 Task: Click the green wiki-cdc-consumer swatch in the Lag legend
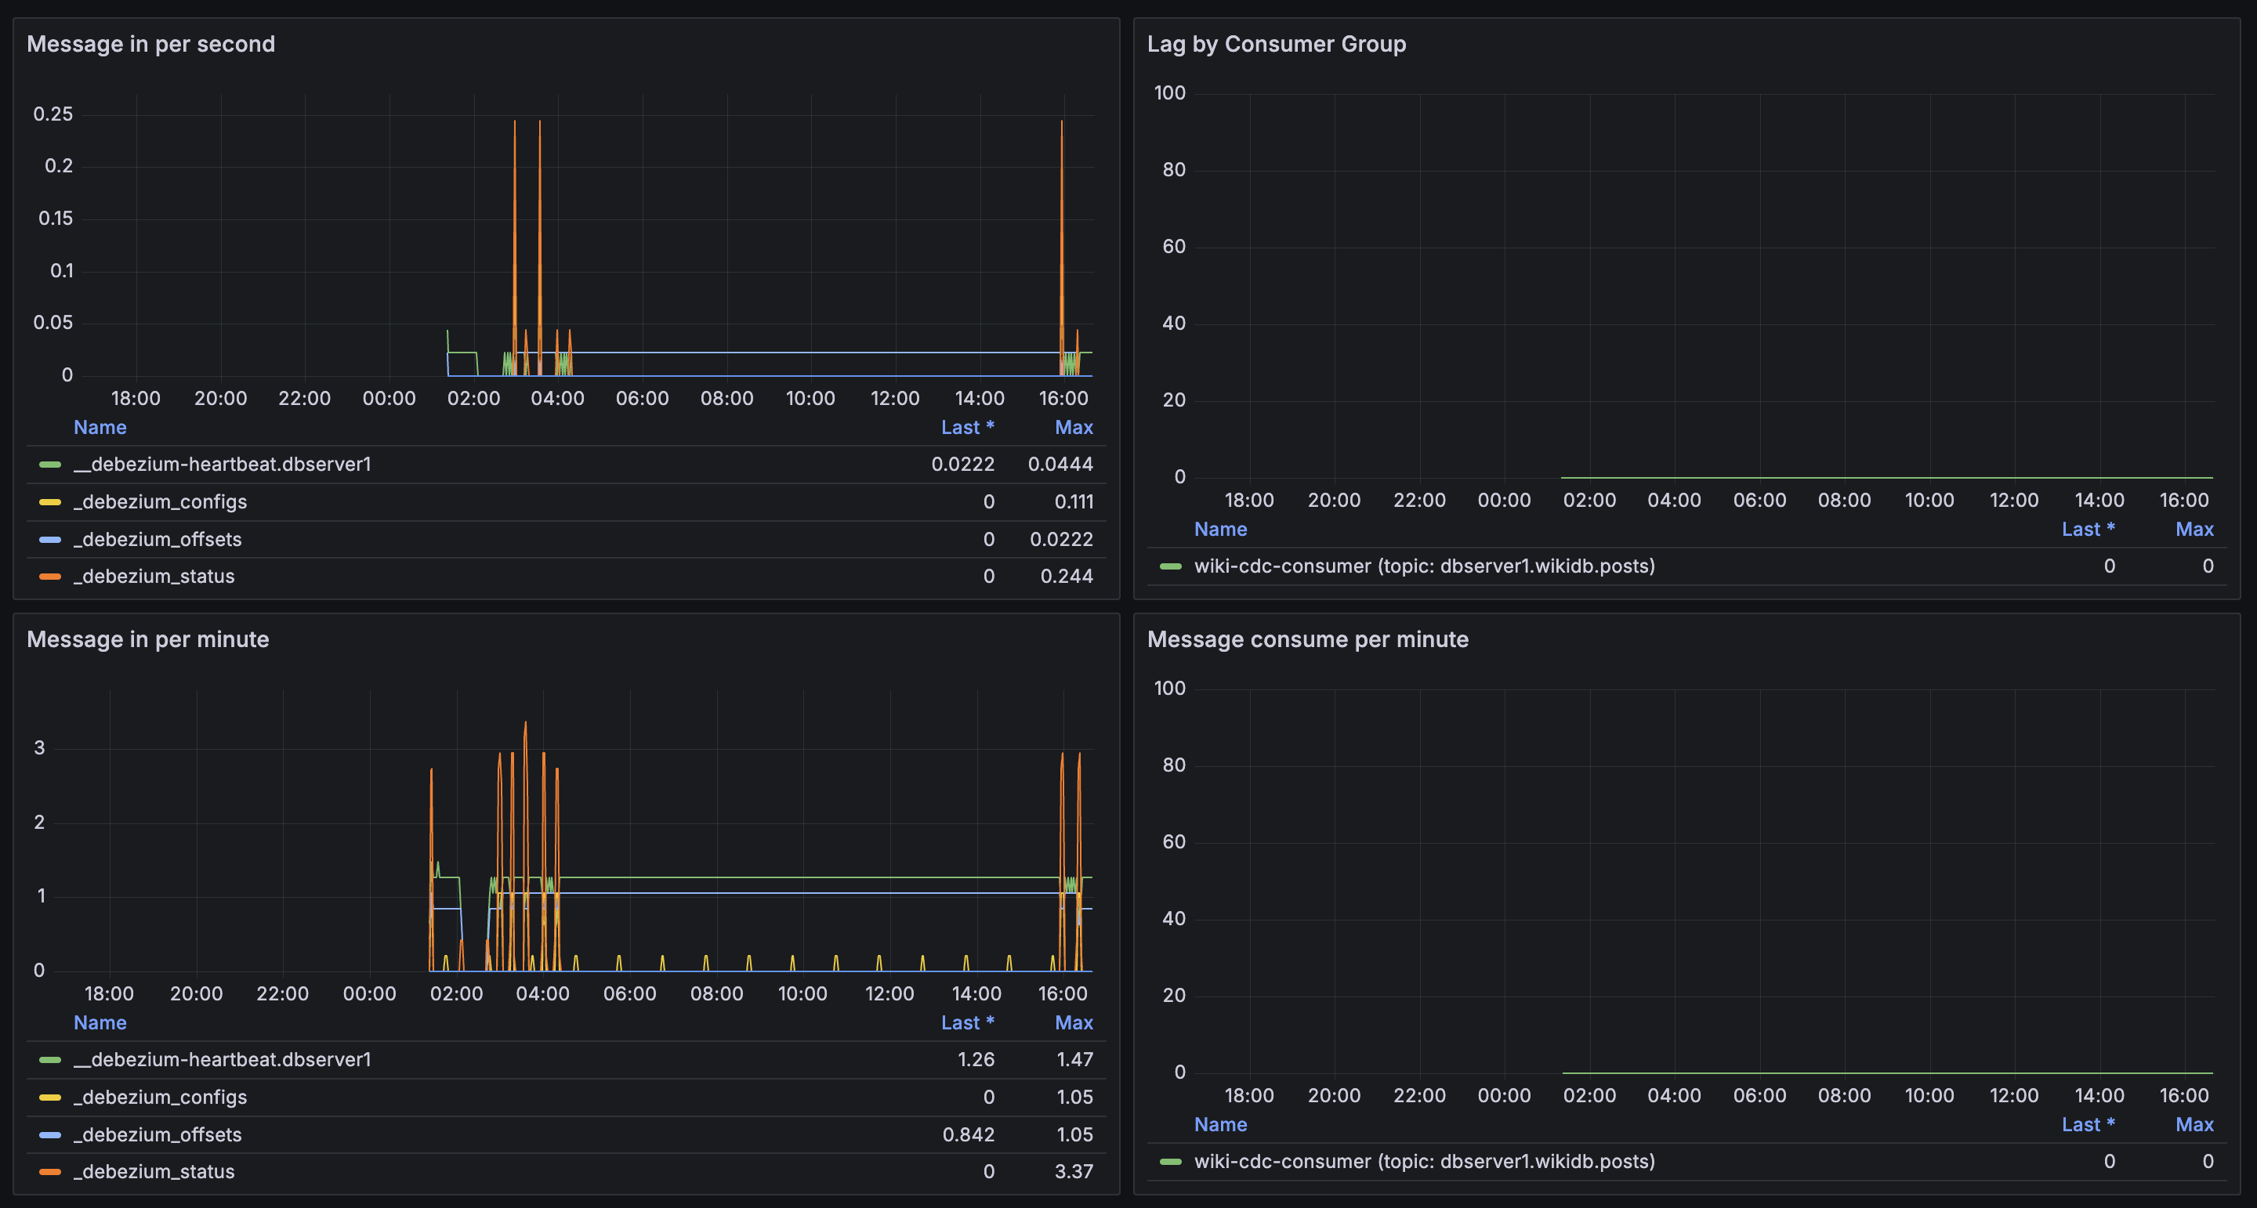[1171, 566]
